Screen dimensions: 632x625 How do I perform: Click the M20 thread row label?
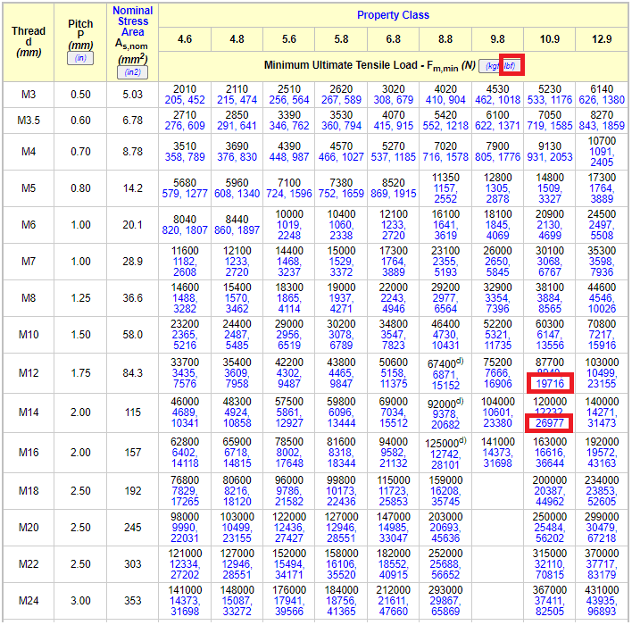(29, 528)
